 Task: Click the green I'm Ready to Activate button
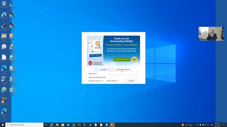(x=122, y=59)
